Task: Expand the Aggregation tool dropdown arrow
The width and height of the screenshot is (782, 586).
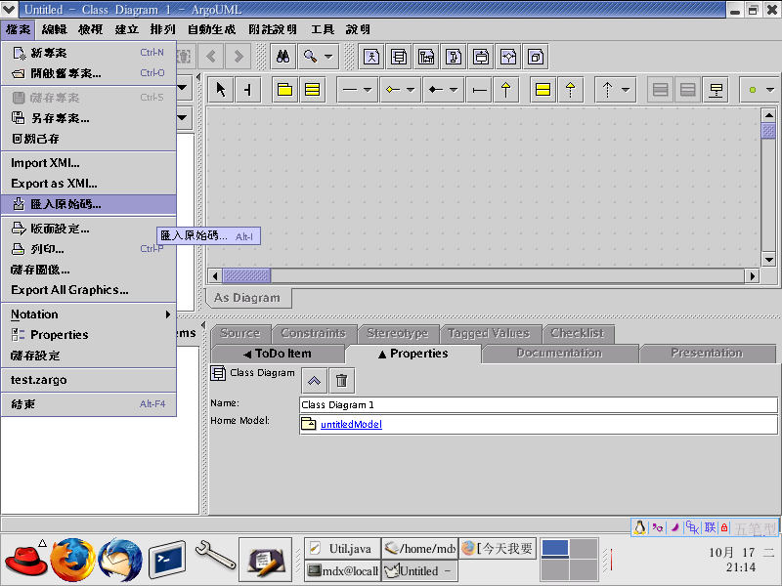Action: (411, 90)
